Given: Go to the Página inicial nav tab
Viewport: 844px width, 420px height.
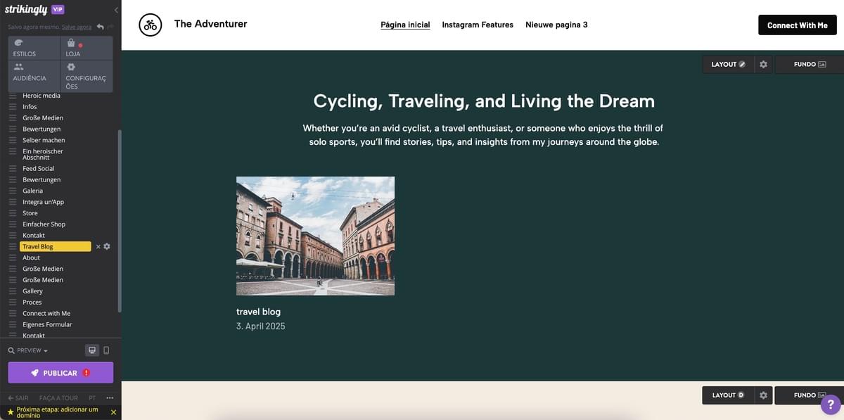Looking at the screenshot, I should pyautogui.click(x=405, y=25).
